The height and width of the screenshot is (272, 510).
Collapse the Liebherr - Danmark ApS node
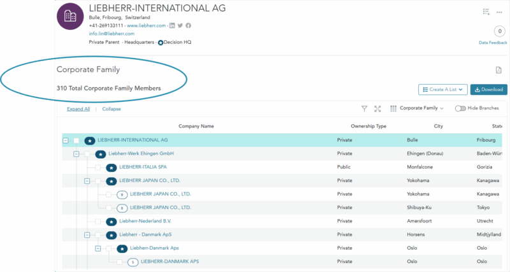87,235
